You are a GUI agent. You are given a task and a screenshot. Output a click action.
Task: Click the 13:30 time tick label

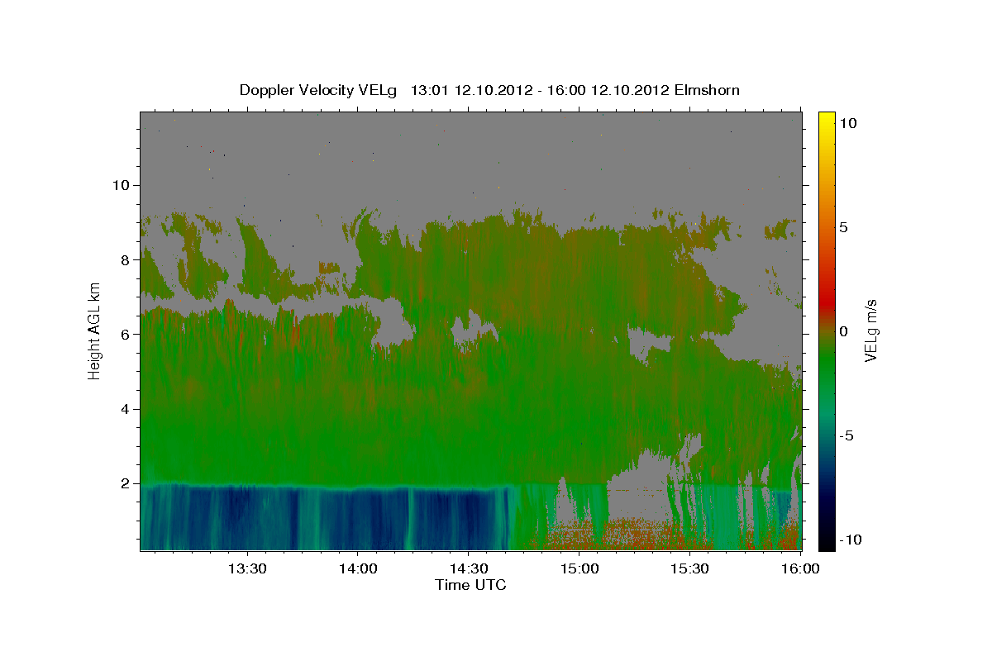(x=246, y=569)
